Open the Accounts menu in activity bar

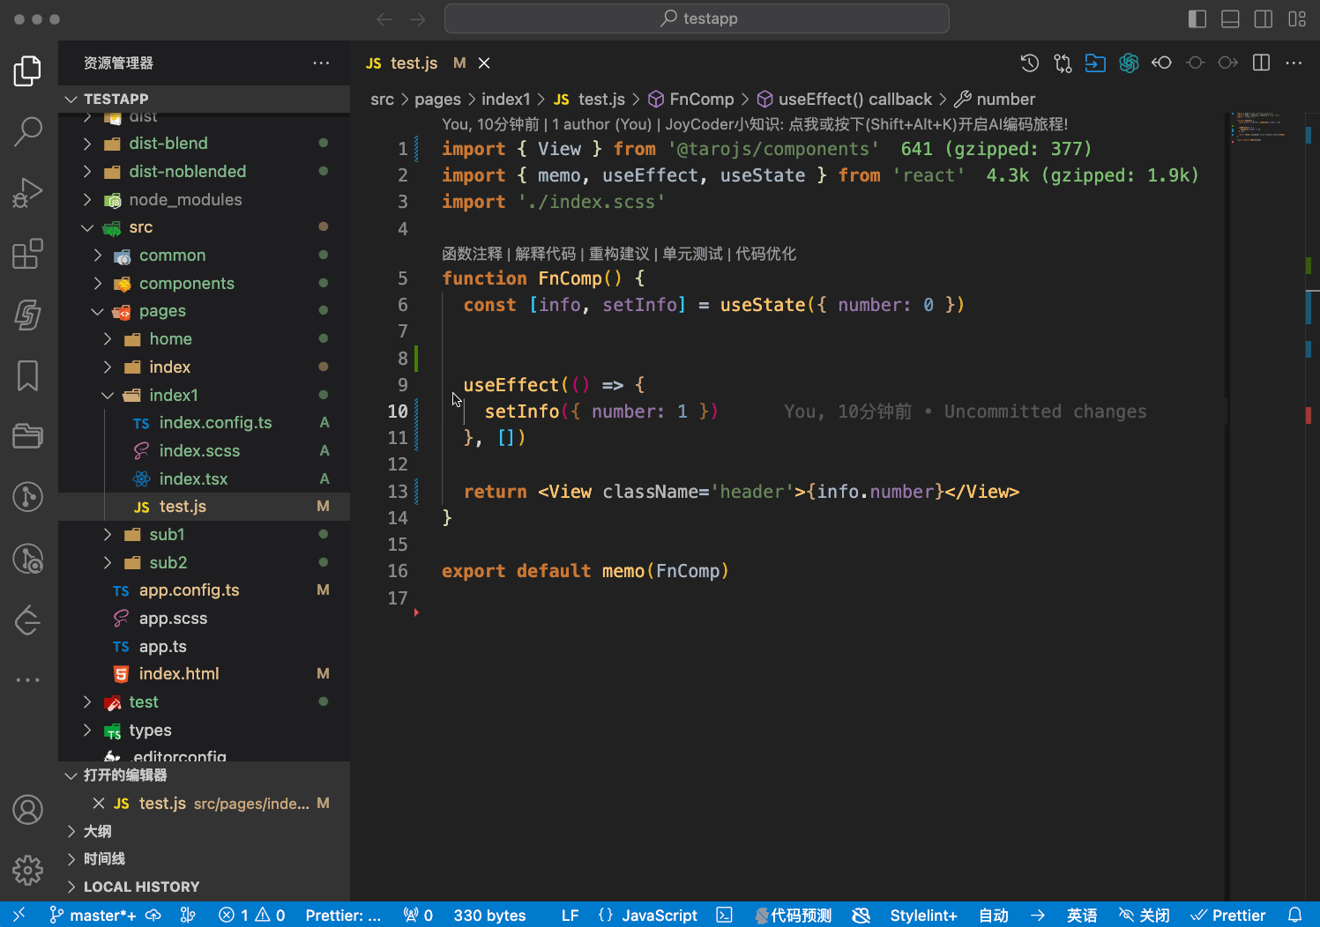pos(28,809)
